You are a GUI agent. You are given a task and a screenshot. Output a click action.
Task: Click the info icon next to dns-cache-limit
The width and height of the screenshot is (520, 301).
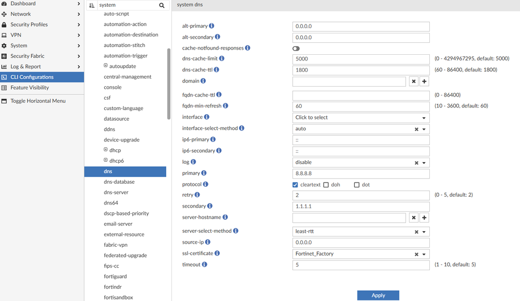[221, 58]
